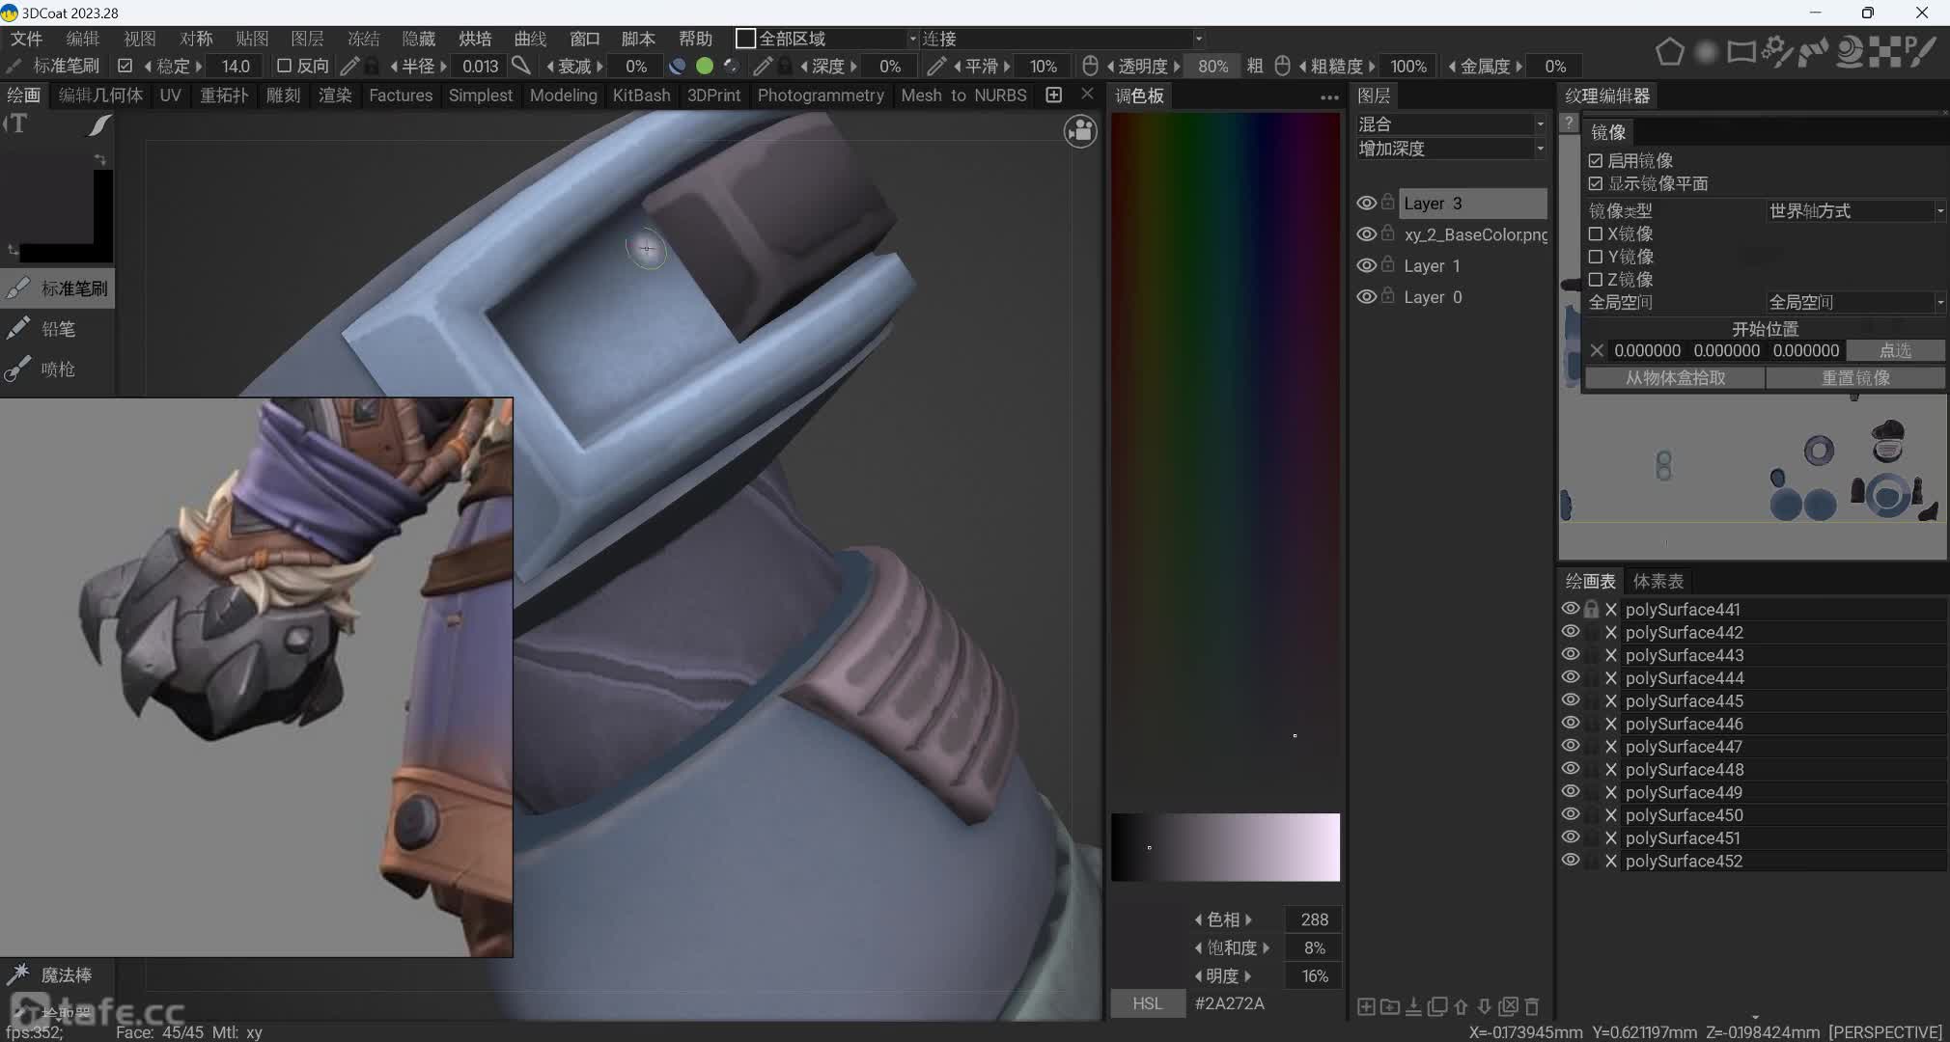Click the purple lightness gradient bar

click(1225, 847)
